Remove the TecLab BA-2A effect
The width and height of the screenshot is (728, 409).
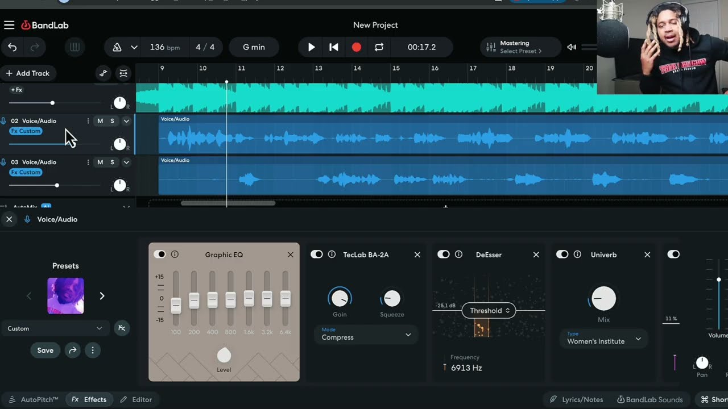pos(417,254)
